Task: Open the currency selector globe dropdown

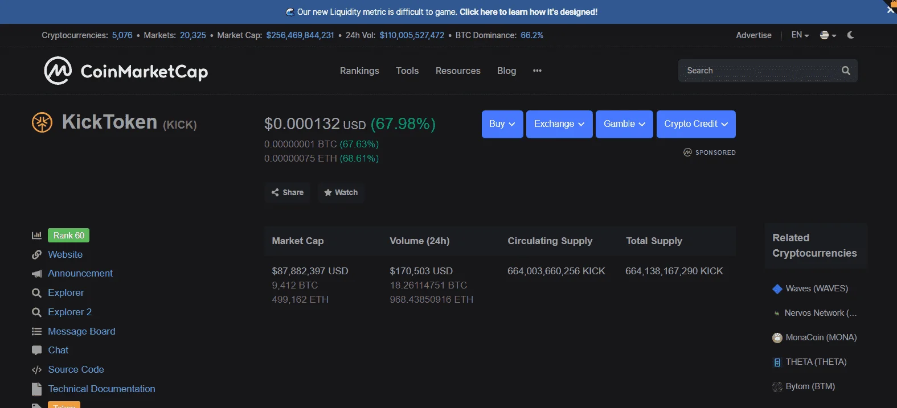Action: (x=828, y=35)
